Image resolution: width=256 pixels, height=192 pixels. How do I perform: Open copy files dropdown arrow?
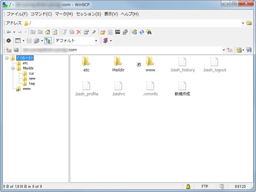(42, 41)
